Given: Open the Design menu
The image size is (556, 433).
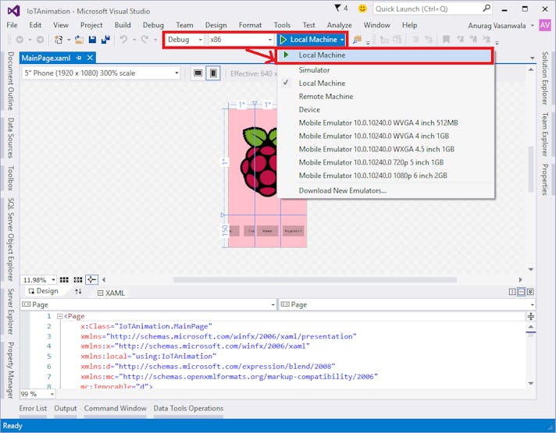Looking at the screenshot, I should coord(216,25).
